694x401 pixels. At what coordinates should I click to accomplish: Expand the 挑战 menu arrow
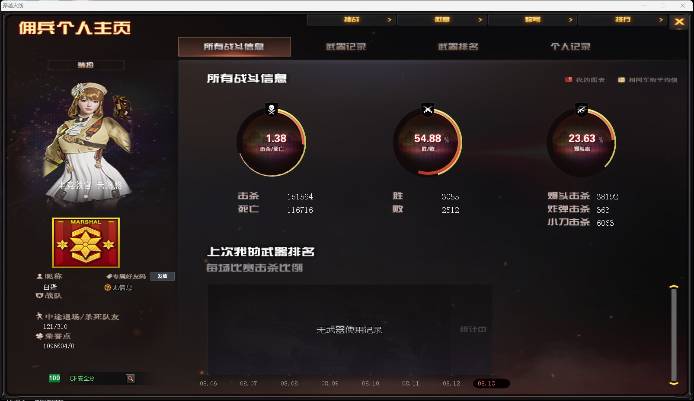pos(389,20)
